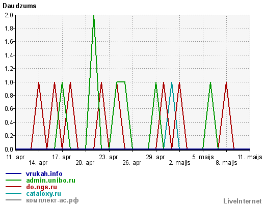Click the red do.ngs.ru legend line swatch

[x=13, y=187]
